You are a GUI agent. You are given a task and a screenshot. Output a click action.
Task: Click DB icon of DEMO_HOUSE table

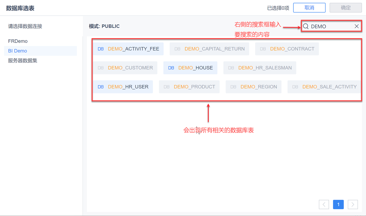pyautogui.click(x=171, y=68)
